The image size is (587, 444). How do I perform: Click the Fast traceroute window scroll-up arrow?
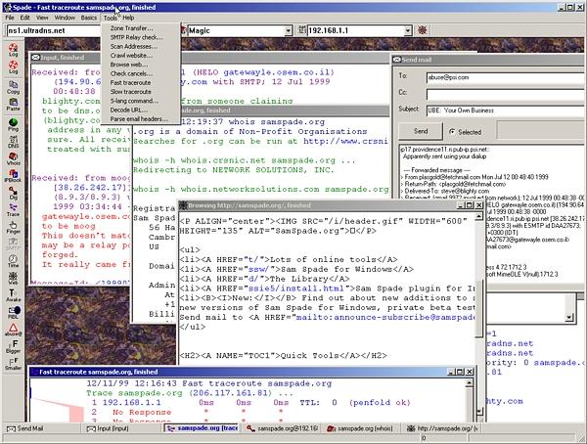pyautogui.click(x=469, y=383)
